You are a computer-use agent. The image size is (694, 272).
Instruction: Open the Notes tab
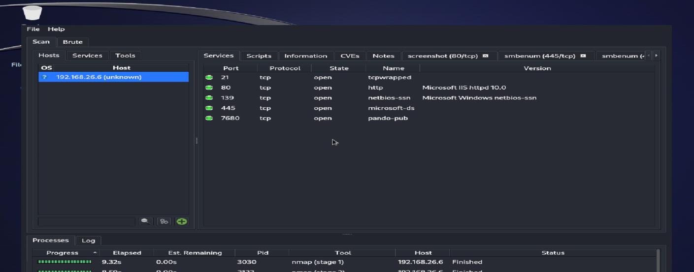[x=383, y=56]
